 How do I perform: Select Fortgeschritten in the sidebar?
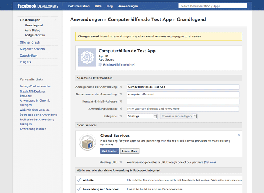(35, 35)
